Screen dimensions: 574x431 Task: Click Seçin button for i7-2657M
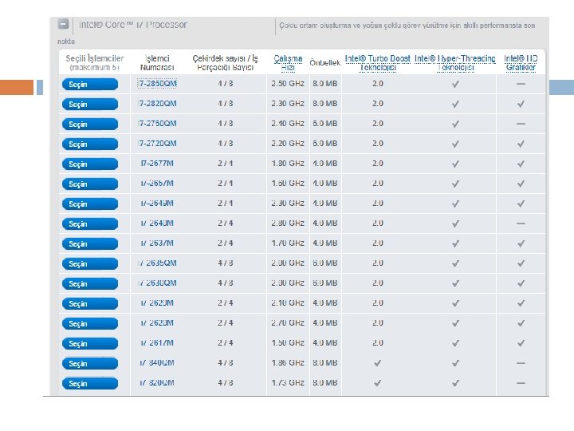click(90, 184)
